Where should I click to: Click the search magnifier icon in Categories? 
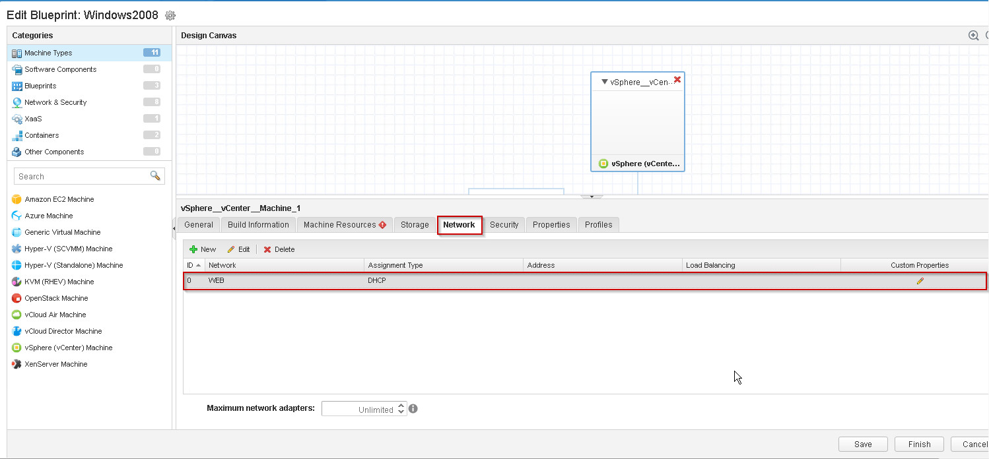tap(155, 175)
